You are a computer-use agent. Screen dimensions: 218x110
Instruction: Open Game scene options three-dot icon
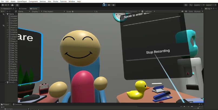pos(16,14)
